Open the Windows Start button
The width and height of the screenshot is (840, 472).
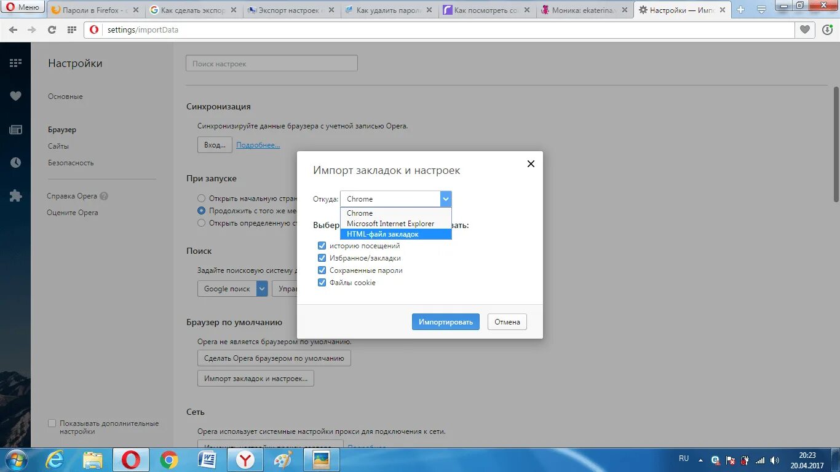[15, 460]
